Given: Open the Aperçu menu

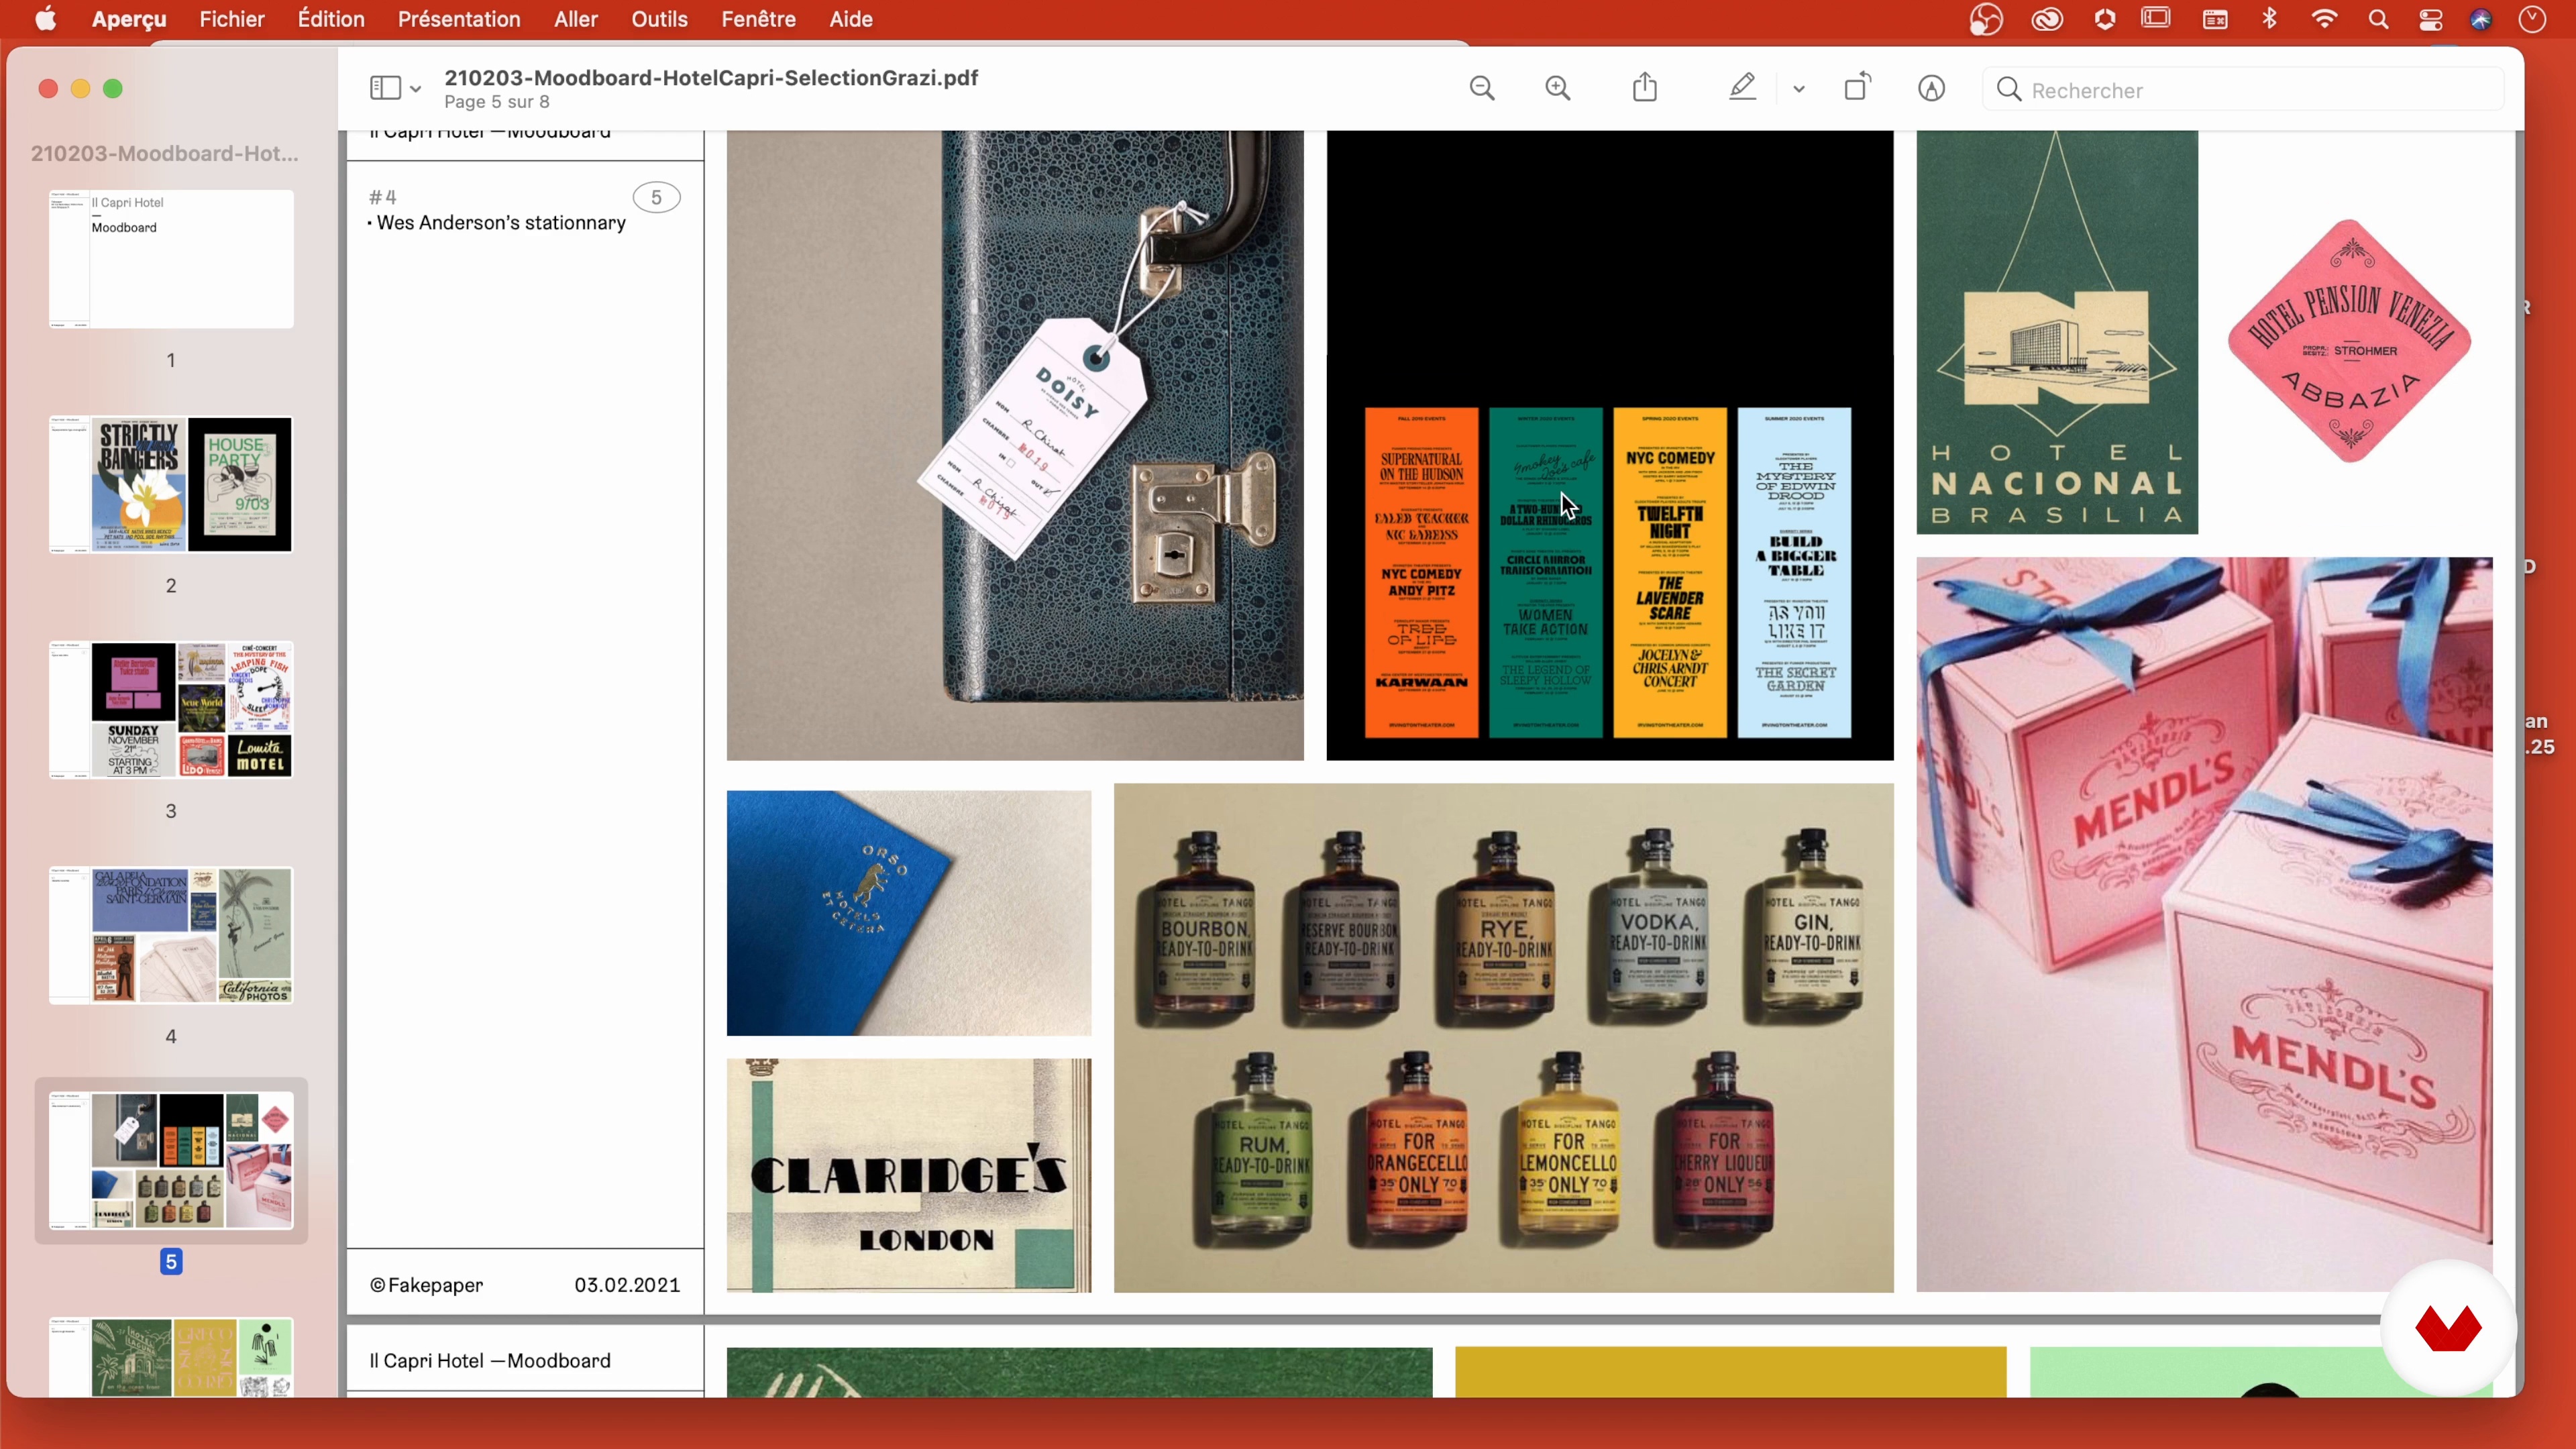Looking at the screenshot, I should coord(129,19).
